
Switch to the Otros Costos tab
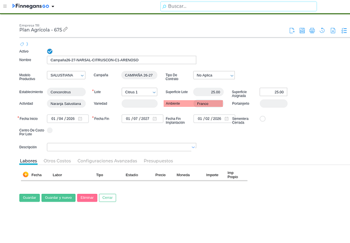(57, 160)
